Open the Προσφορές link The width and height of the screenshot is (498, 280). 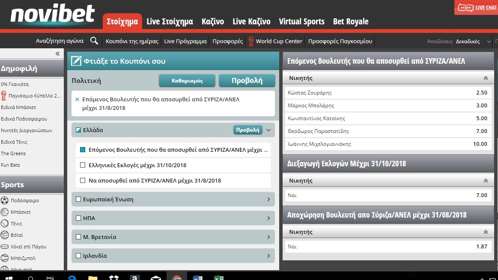click(228, 41)
